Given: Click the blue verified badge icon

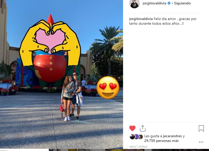Looking at the screenshot, I should click(x=169, y=3).
